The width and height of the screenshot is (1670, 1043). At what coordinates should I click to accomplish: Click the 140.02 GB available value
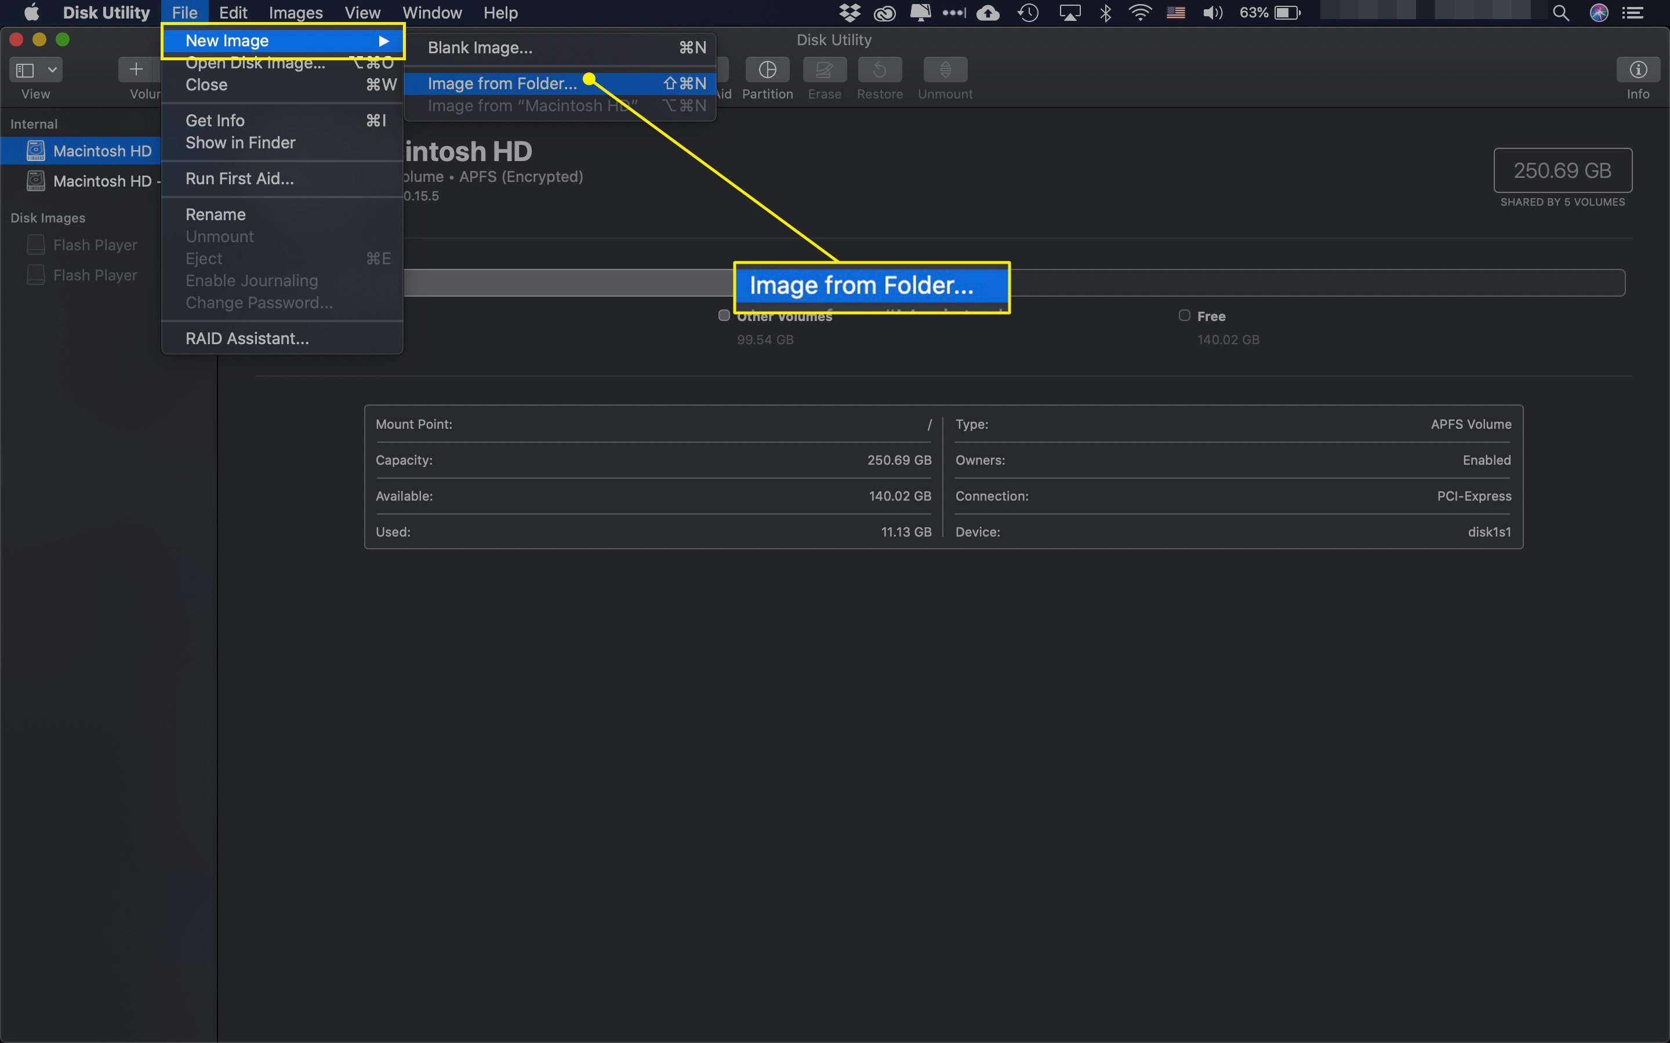[x=900, y=496]
